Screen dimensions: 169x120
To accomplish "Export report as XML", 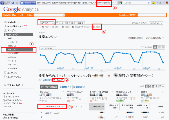I will coord(55,27).
